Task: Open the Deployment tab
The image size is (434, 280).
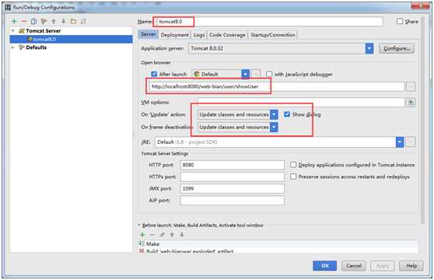Action: coord(175,35)
